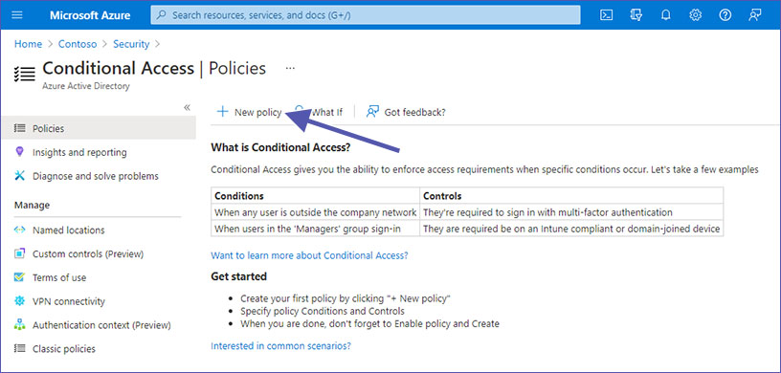
Task: Open the ellipsis menu beside Policies title
Action: pyautogui.click(x=290, y=68)
